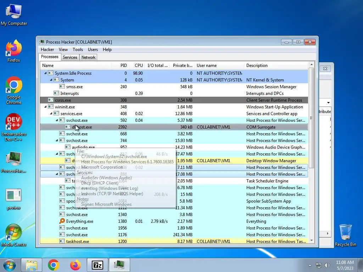This screenshot has height=272, width=363.
Task: Collapse the System Idle Process tree node
Action: [45, 73]
